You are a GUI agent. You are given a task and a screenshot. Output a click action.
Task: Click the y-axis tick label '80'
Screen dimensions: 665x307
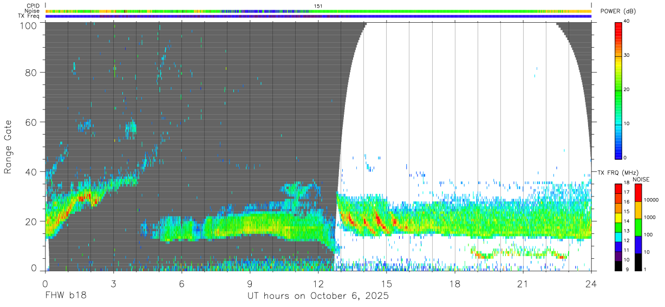pos(32,72)
